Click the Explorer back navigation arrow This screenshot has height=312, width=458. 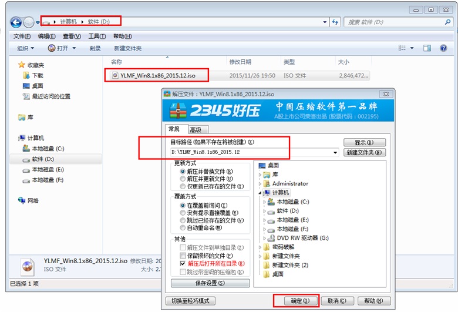coord(16,22)
